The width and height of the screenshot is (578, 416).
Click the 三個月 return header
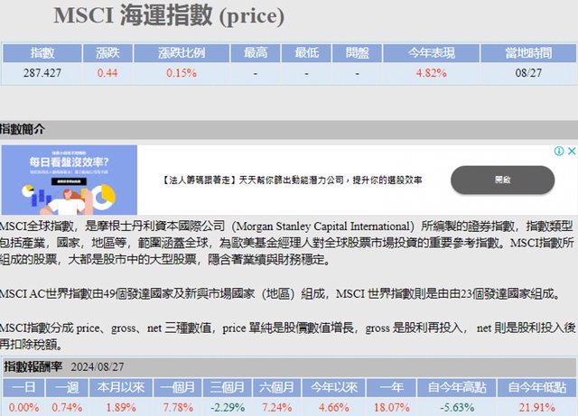tap(227, 387)
